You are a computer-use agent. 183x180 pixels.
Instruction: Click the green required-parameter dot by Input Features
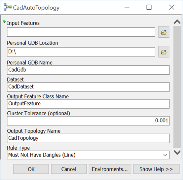pos(4,21)
